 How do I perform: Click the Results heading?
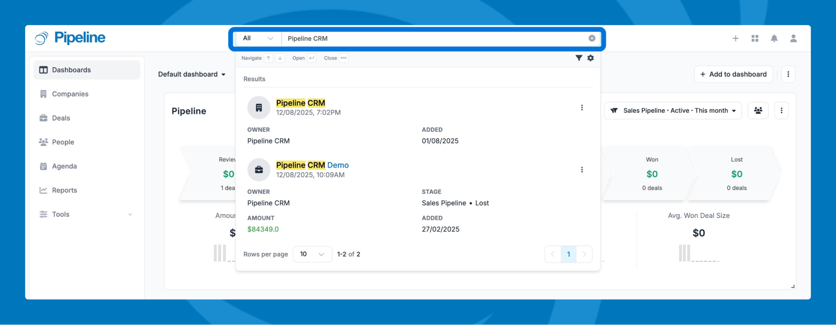coord(254,79)
